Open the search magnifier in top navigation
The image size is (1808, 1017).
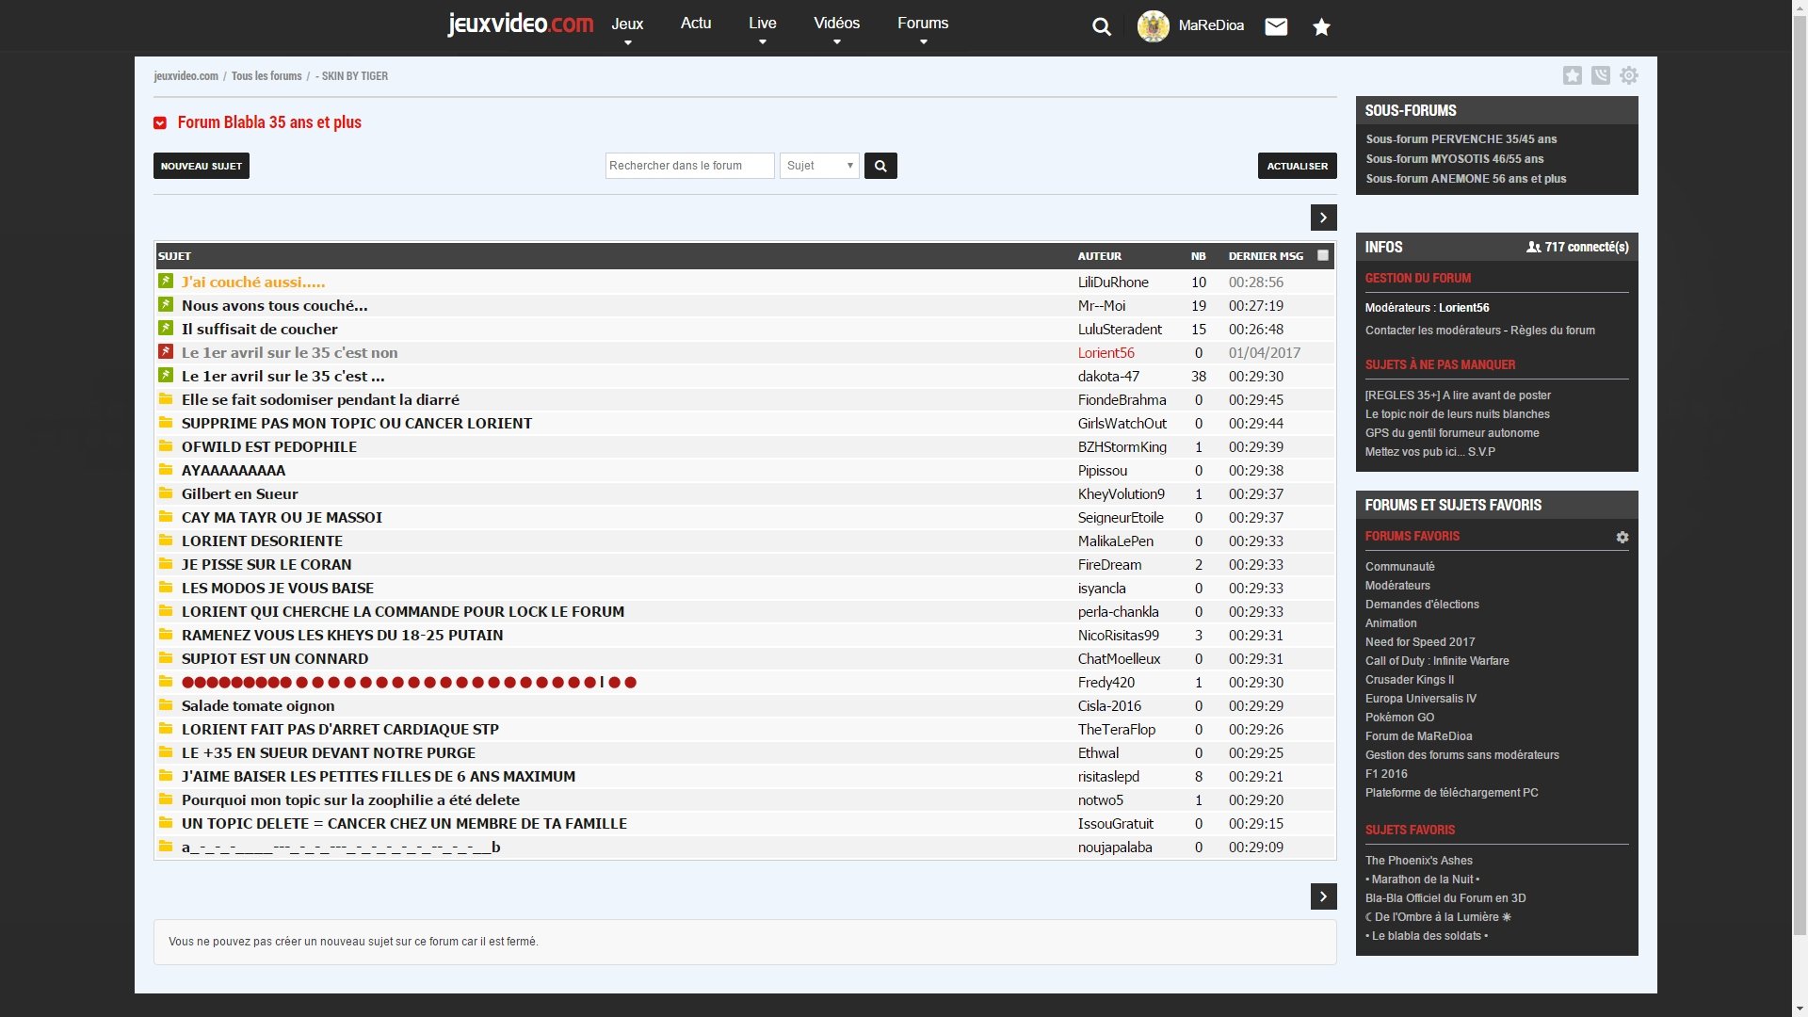point(1101,27)
